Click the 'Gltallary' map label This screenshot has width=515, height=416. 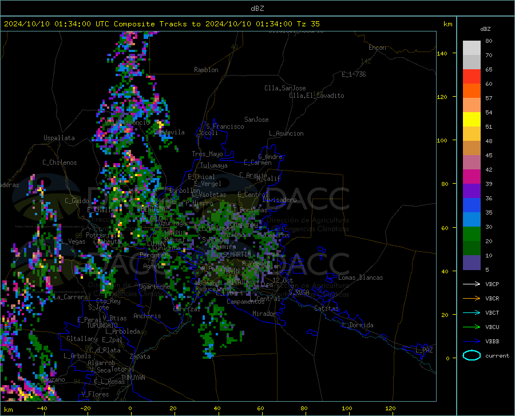[x=82, y=339]
